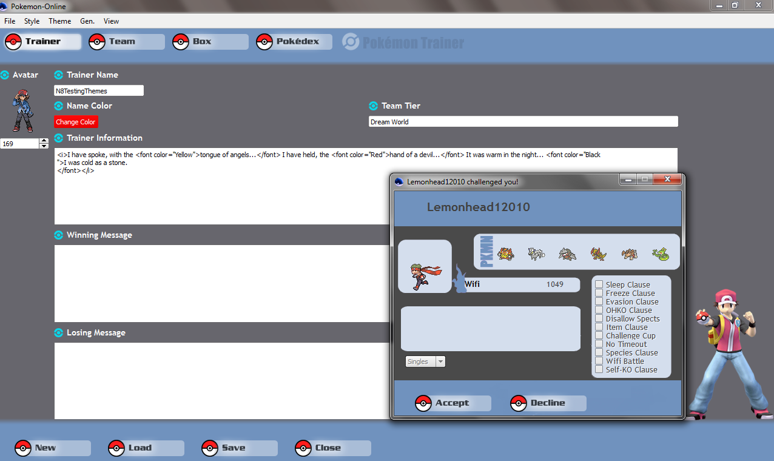Toggle Self-KO Clause checkbox
The height and width of the screenshot is (461, 774).
[599, 369]
